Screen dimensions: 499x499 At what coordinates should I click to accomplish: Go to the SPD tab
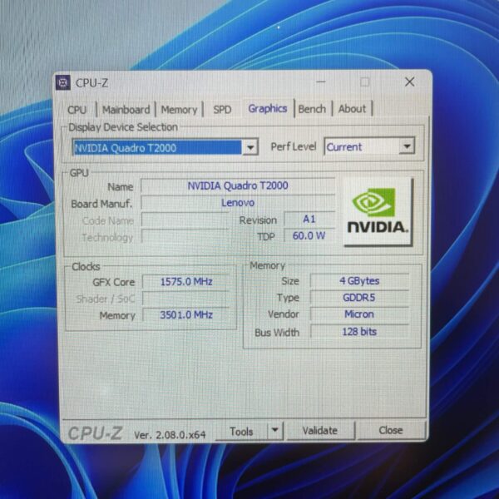[222, 110]
